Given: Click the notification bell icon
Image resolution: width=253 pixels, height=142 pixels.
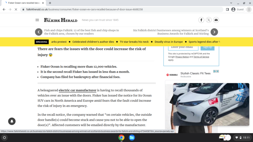Looking at the screenshot, I should pos(12,121).
